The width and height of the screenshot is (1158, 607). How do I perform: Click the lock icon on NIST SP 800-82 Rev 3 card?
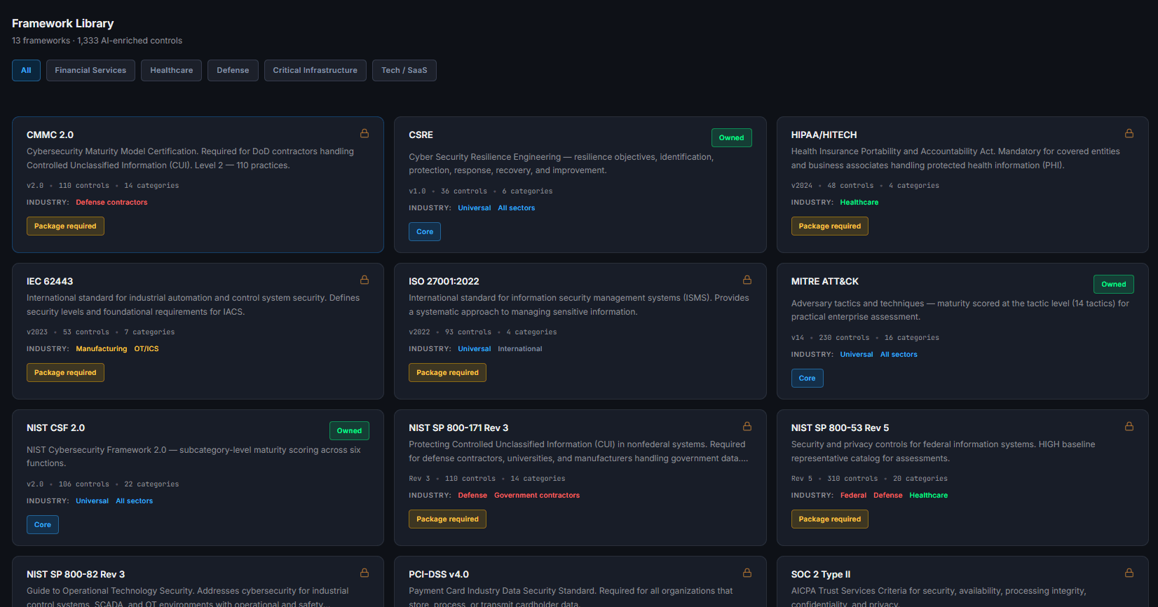click(x=365, y=573)
